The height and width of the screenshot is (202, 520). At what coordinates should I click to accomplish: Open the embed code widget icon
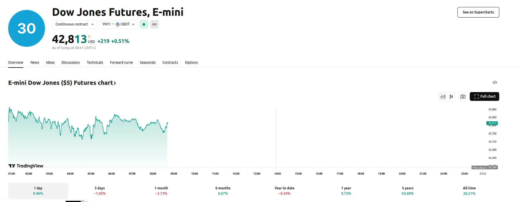click(x=495, y=82)
